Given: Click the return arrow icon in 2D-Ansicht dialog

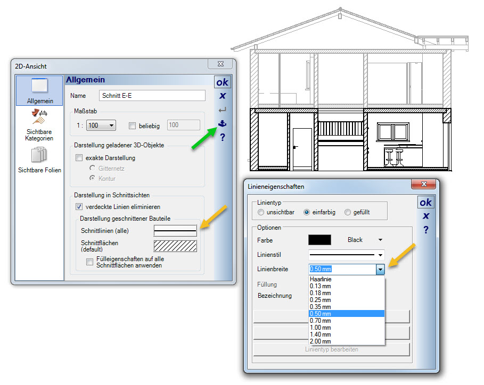Looking at the screenshot, I should pyautogui.click(x=222, y=110).
